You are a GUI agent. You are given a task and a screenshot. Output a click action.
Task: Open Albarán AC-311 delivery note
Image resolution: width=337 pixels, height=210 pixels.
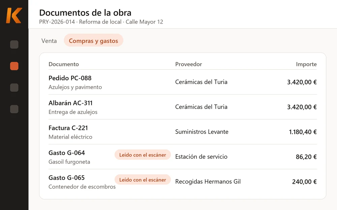(x=182, y=107)
